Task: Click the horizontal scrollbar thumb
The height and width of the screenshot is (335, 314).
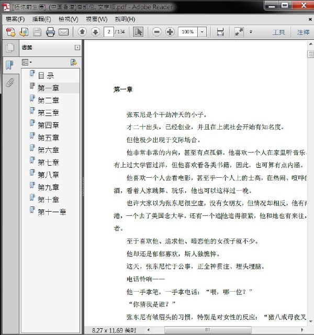Action: pos(208,330)
